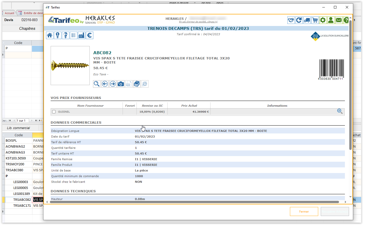Click the delivery truck icon

point(307,20)
